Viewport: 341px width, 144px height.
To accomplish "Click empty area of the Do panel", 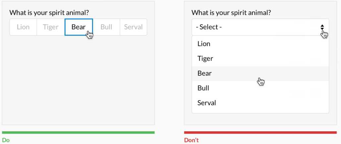I will click(x=78, y=81).
